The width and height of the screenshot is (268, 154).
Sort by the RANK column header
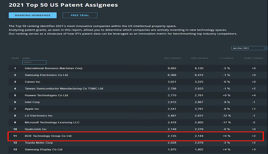click(15, 58)
